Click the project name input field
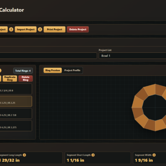Viewport: 166px width, 166px height. (48, 56)
